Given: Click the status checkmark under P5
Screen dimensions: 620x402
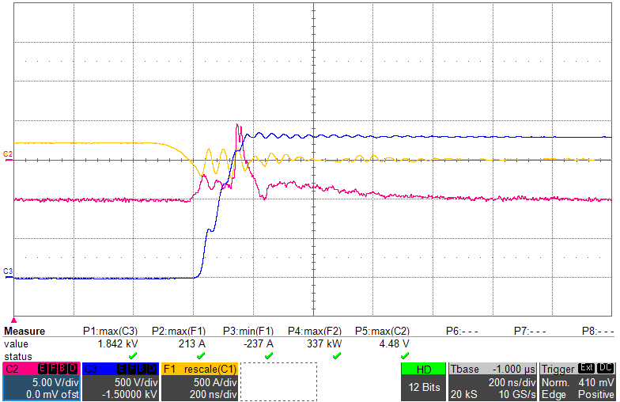Looking at the screenshot, I should click(x=405, y=356).
